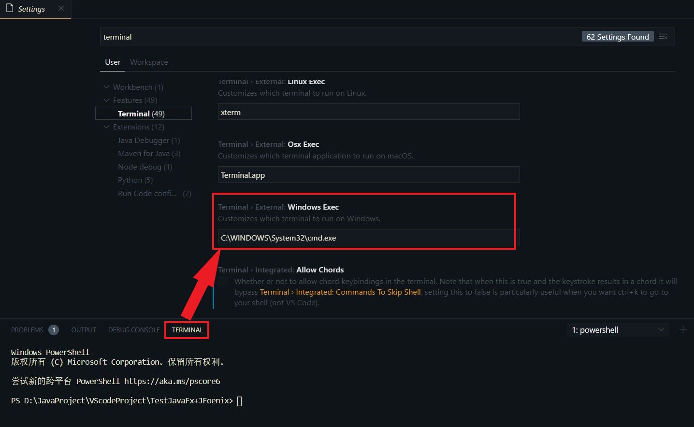Viewport: 694px width, 427px height.
Task: Click the https://aka.ms/pscore6 link in terminal
Action: point(172,381)
